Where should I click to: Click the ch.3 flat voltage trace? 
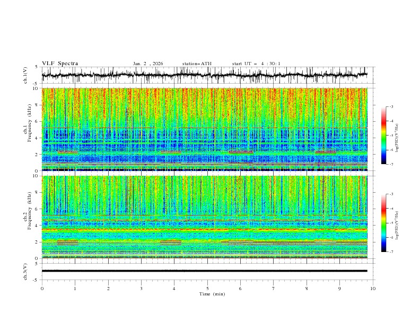tap(205, 271)
